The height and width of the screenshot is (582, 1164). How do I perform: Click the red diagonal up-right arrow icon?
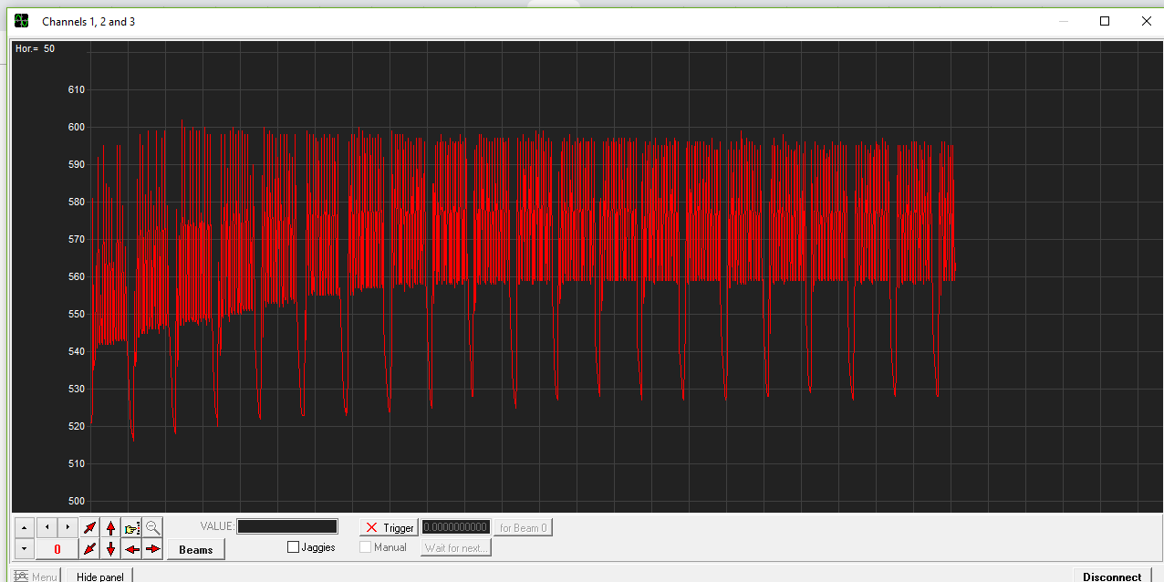point(89,527)
